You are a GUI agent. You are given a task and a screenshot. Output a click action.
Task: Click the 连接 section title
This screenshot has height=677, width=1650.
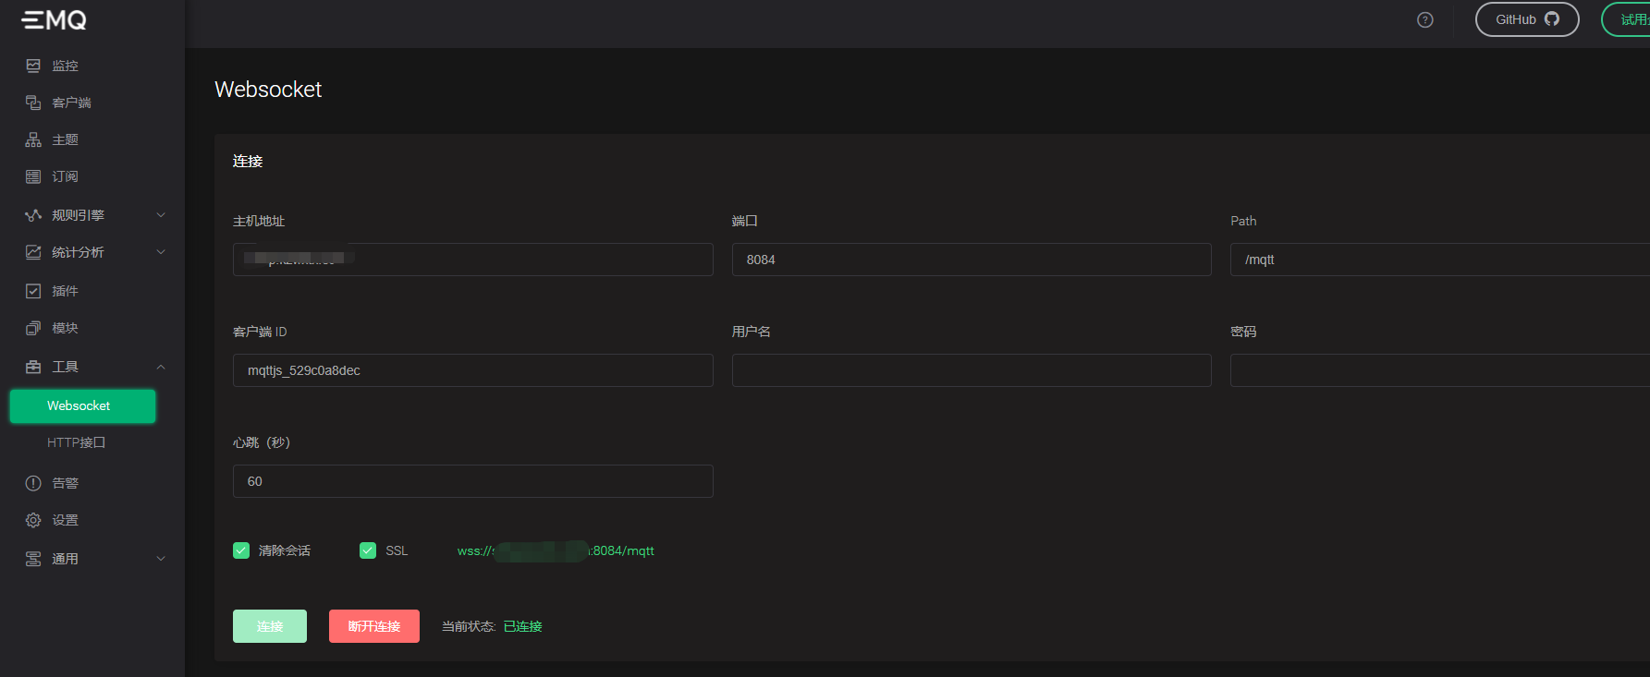point(248,162)
